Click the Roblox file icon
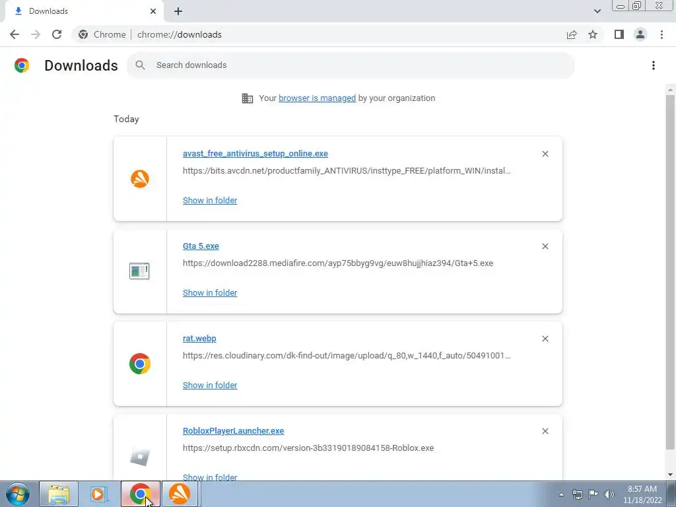The width and height of the screenshot is (676, 507). tap(140, 457)
